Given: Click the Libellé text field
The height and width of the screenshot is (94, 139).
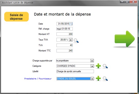Looking at the screenshot, I should coord(75,71).
